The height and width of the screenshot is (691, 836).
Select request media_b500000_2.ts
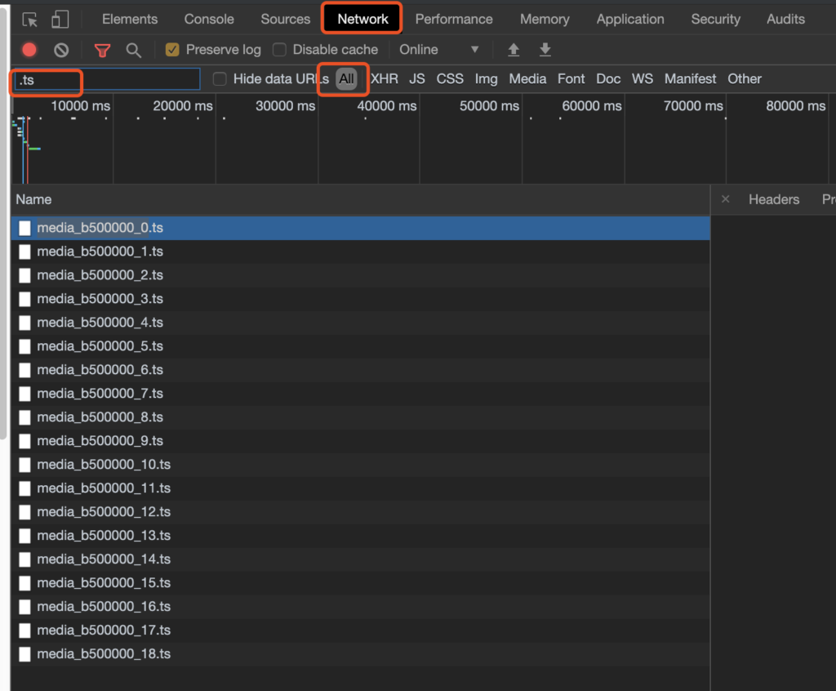pos(360,275)
